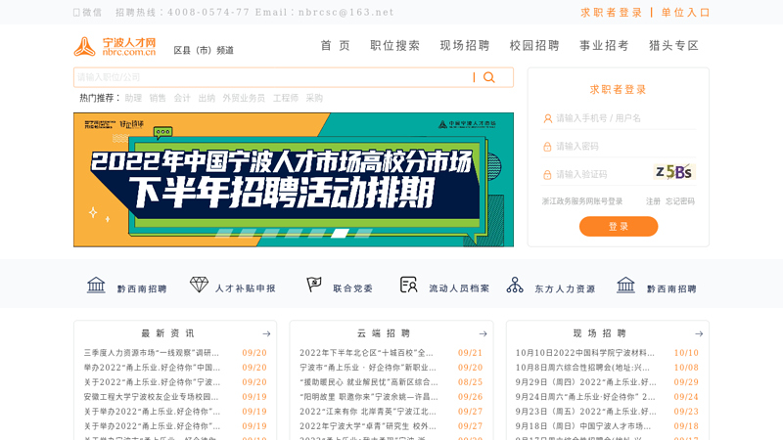Image resolution: width=783 pixels, height=440 pixels.
Task: Open "阳明故里 职邀你来"宁波余姚 item
Action: pos(369,397)
